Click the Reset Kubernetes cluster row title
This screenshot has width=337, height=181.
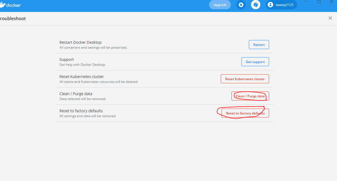(x=82, y=77)
